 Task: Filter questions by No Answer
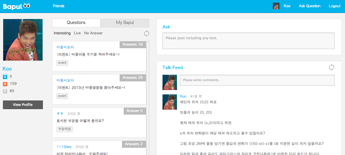tap(93, 33)
